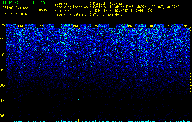Click the 0.8 kHz axis label
The height and width of the screenshot is (122, 192).
coord(2,85)
